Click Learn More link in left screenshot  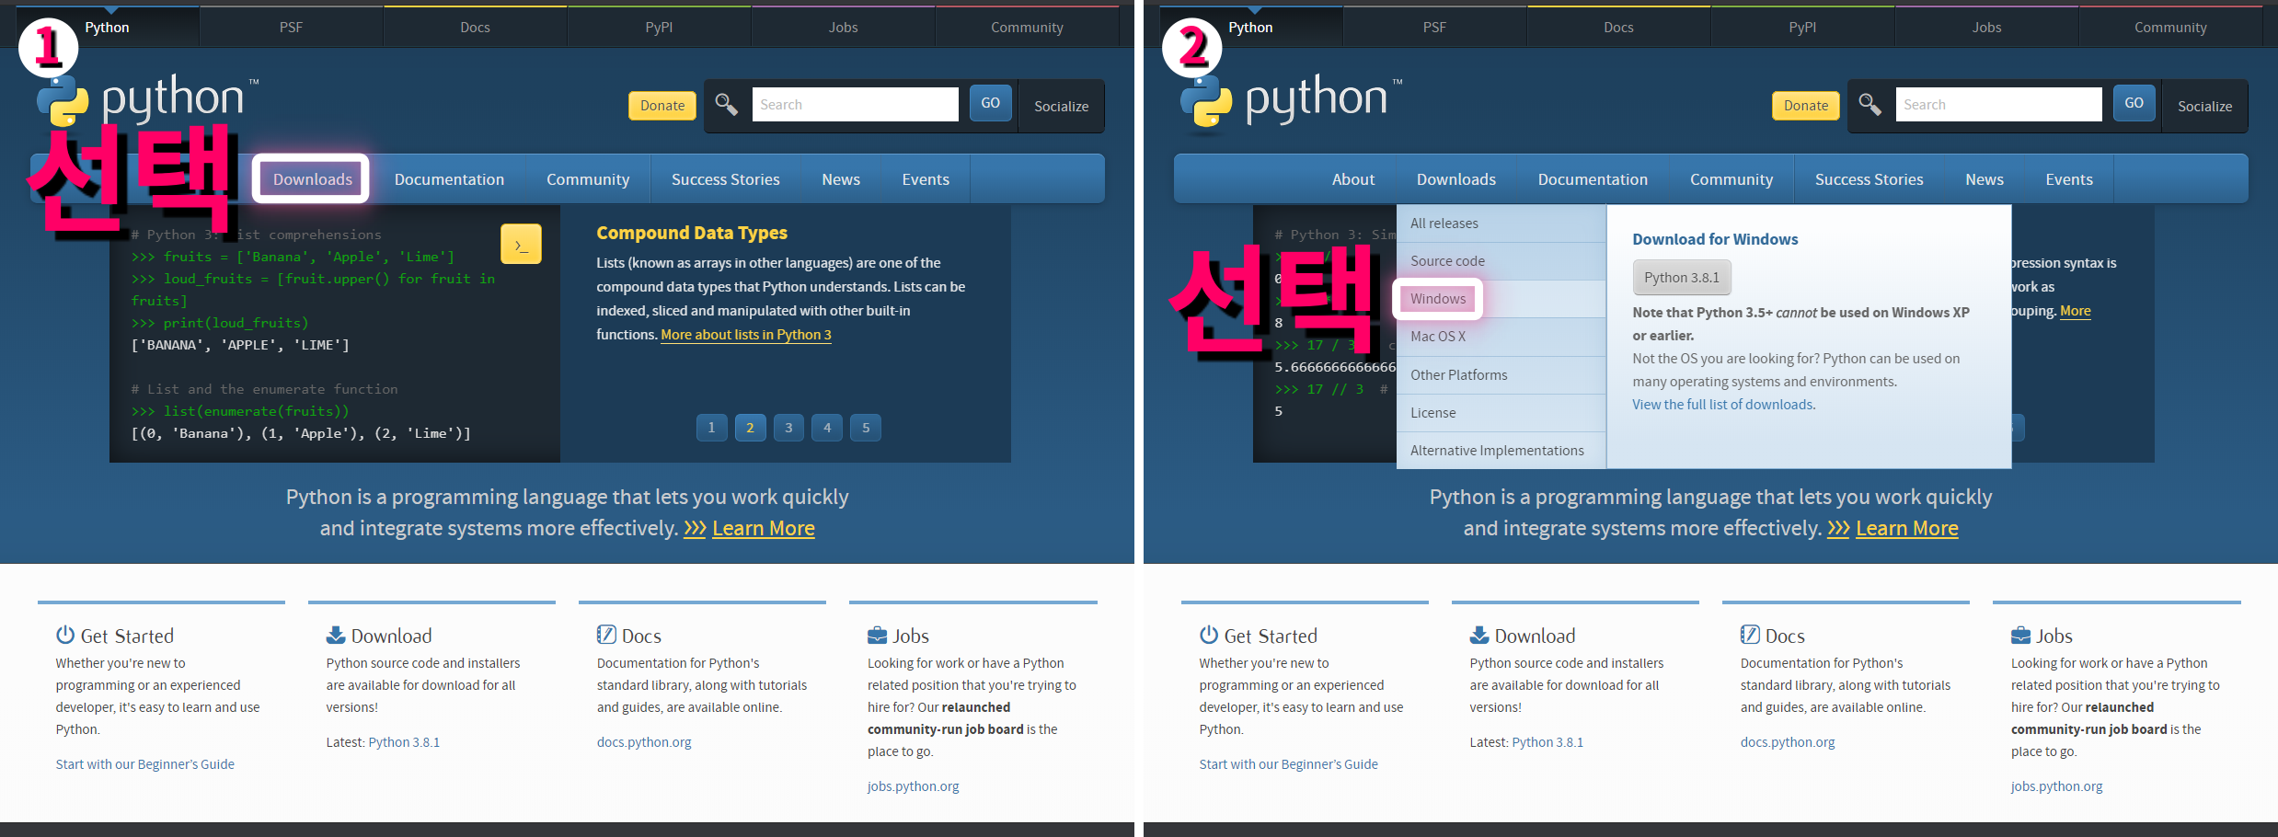763,528
